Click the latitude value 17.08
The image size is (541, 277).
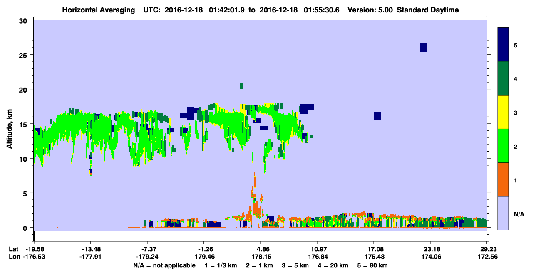point(374,249)
